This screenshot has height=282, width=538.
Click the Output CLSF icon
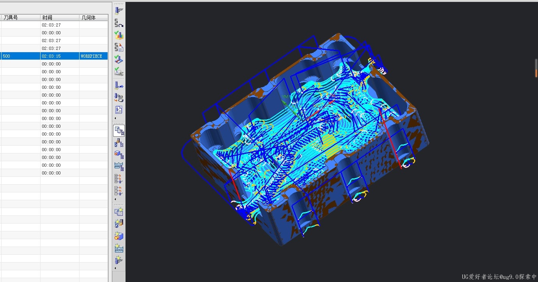(x=119, y=85)
